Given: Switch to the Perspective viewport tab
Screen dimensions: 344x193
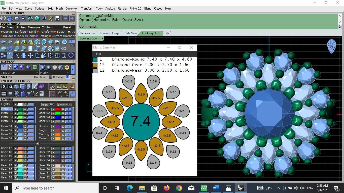Looking at the screenshot, I should [88, 33].
